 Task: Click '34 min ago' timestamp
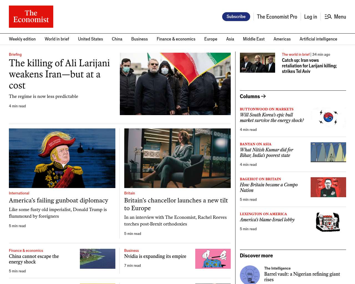click(x=321, y=54)
